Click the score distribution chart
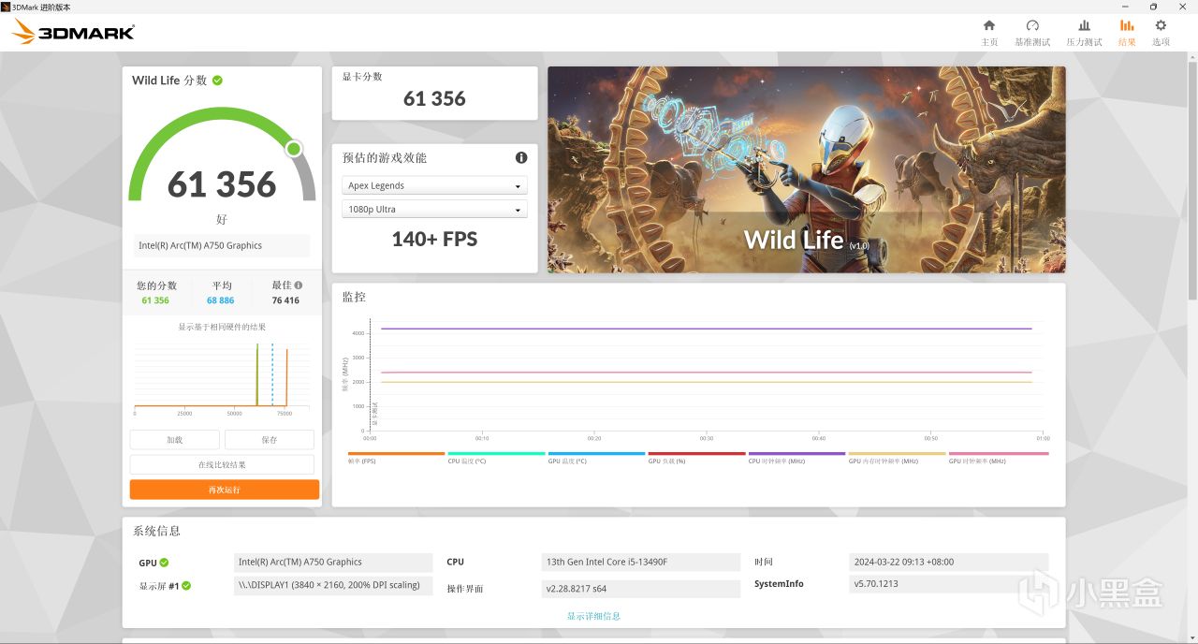 point(222,378)
